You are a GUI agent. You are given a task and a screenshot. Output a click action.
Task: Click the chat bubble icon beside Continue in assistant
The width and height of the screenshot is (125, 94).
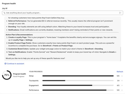coord(5,64)
